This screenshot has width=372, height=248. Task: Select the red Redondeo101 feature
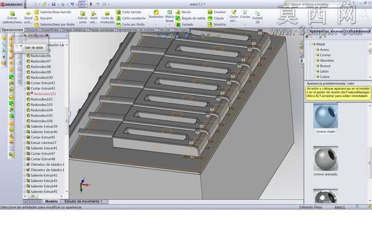[42, 94]
